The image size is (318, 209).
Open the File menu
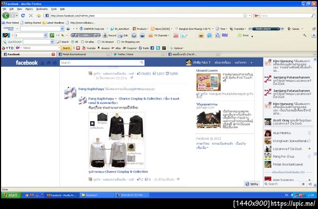[4, 9]
